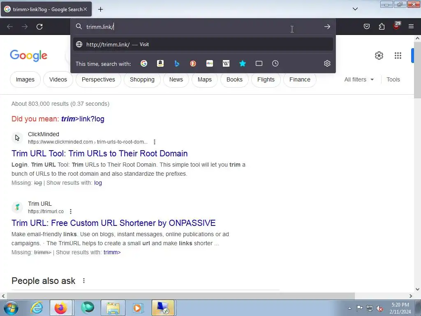The image size is (421, 316).
Task: Filter results by Maps
Action: click(205, 79)
